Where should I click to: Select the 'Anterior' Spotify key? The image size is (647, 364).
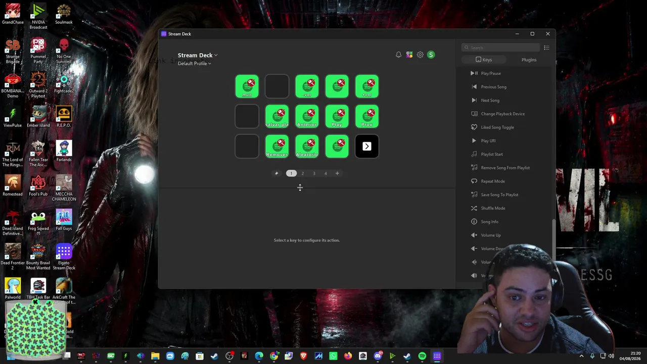[307, 116]
